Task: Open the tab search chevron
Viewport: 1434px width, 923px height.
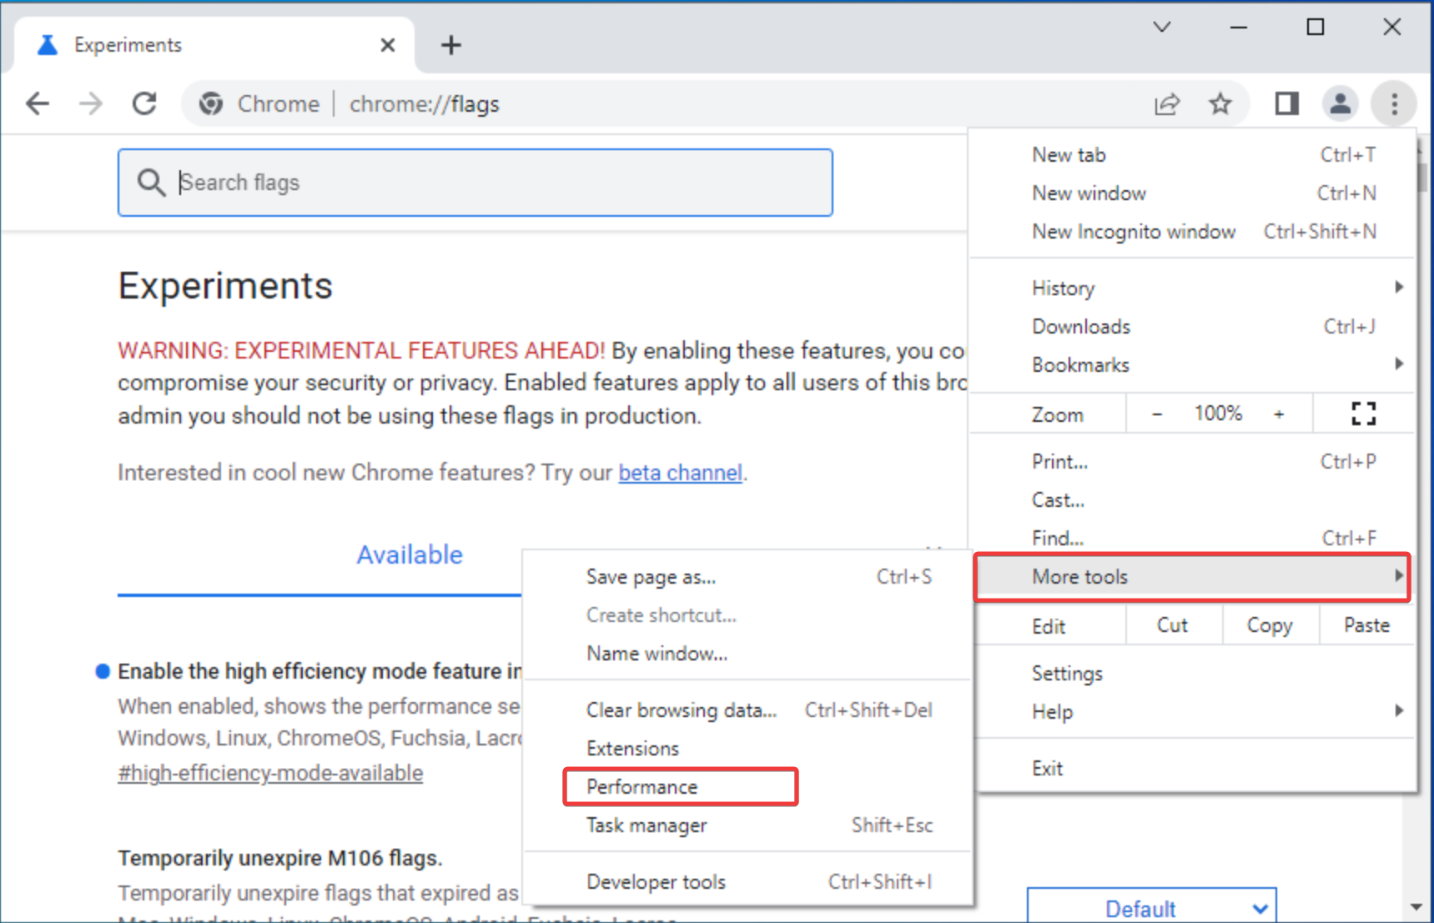Action: [1161, 28]
